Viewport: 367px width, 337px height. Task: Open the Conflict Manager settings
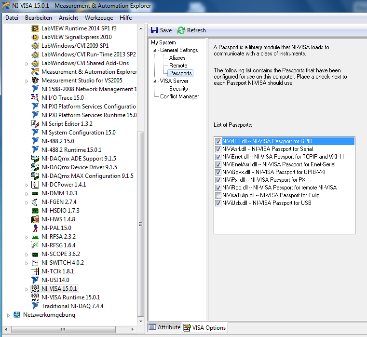tap(179, 96)
